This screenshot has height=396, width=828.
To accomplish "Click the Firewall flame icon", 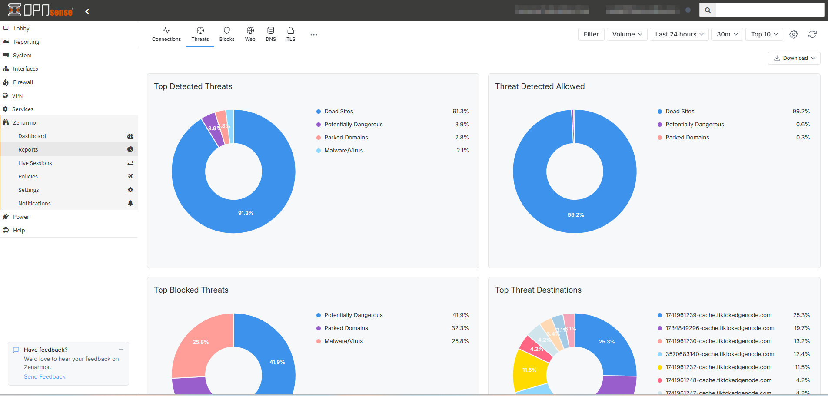I will pos(6,82).
